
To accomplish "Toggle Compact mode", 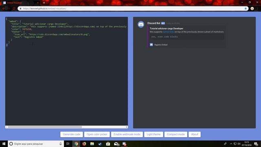I will coord(176,134).
